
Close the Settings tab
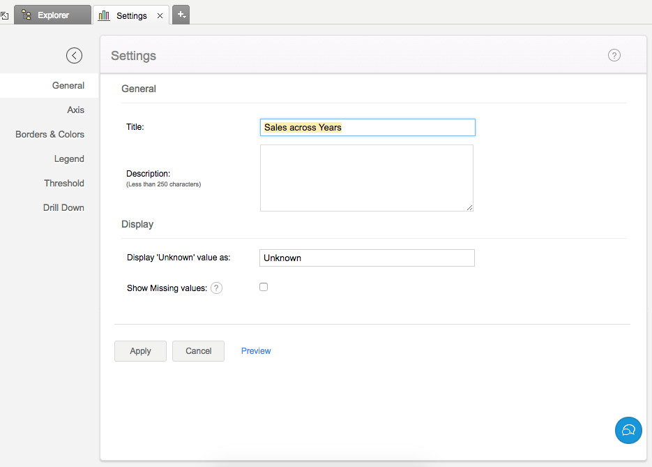pyautogui.click(x=160, y=15)
